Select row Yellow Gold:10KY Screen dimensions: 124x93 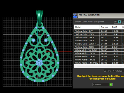[x=99, y=34]
